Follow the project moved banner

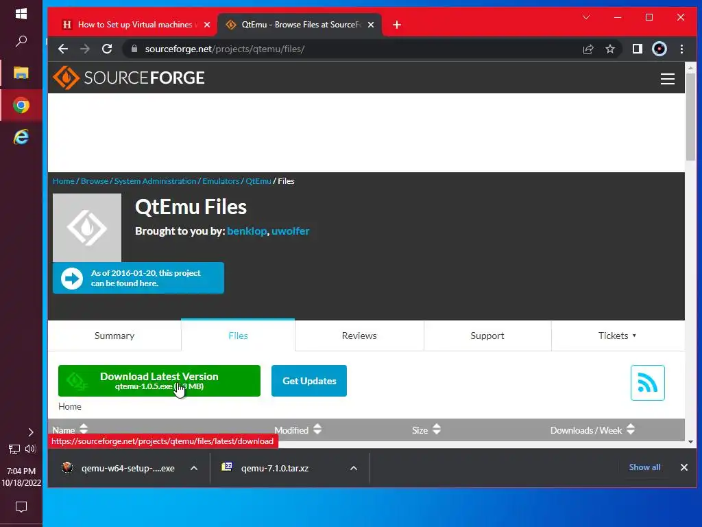(138, 279)
